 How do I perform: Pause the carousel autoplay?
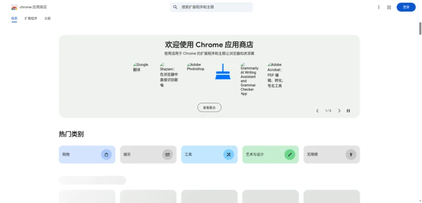point(348,111)
